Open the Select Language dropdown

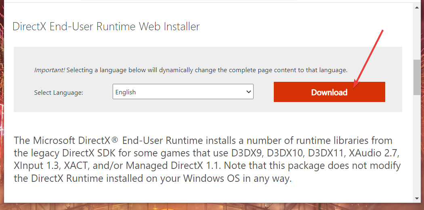click(x=183, y=92)
